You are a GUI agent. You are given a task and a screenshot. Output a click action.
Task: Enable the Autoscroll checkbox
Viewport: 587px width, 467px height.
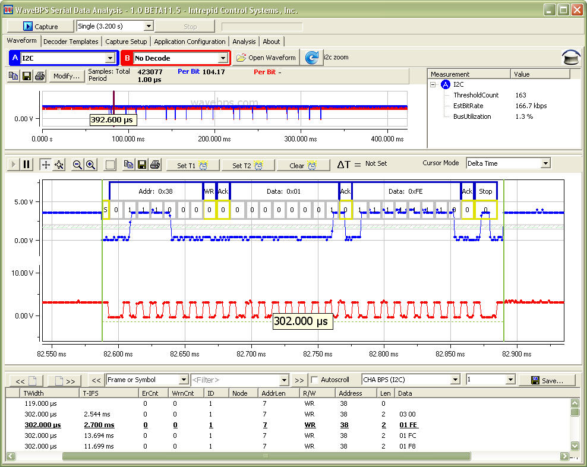pos(314,380)
